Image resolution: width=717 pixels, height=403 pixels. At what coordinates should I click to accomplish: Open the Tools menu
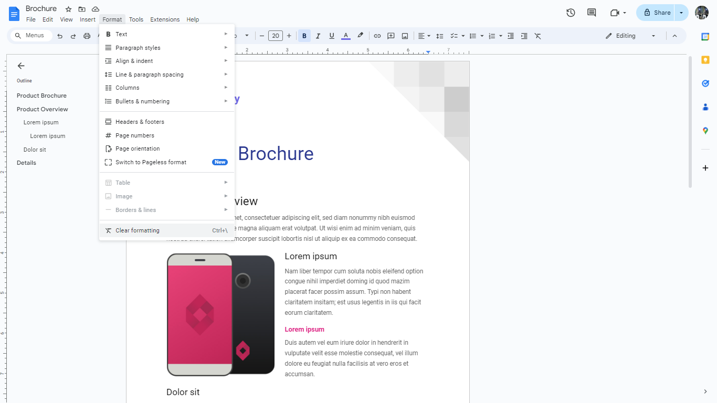click(136, 19)
